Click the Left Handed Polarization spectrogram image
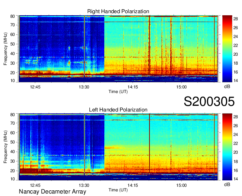Viewport: 242px width, 196px height. click(118, 147)
